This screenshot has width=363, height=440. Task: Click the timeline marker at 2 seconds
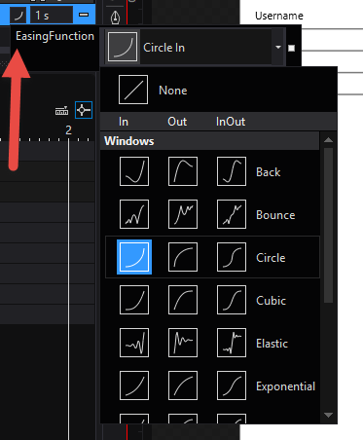(68, 130)
